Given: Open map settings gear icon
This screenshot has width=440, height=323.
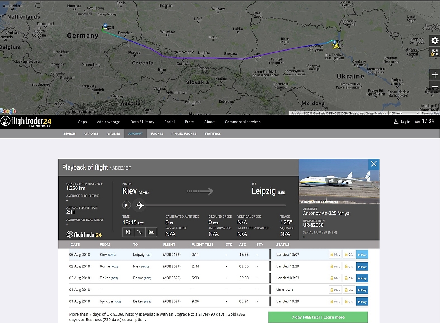Looking at the screenshot, I should point(435,41).
